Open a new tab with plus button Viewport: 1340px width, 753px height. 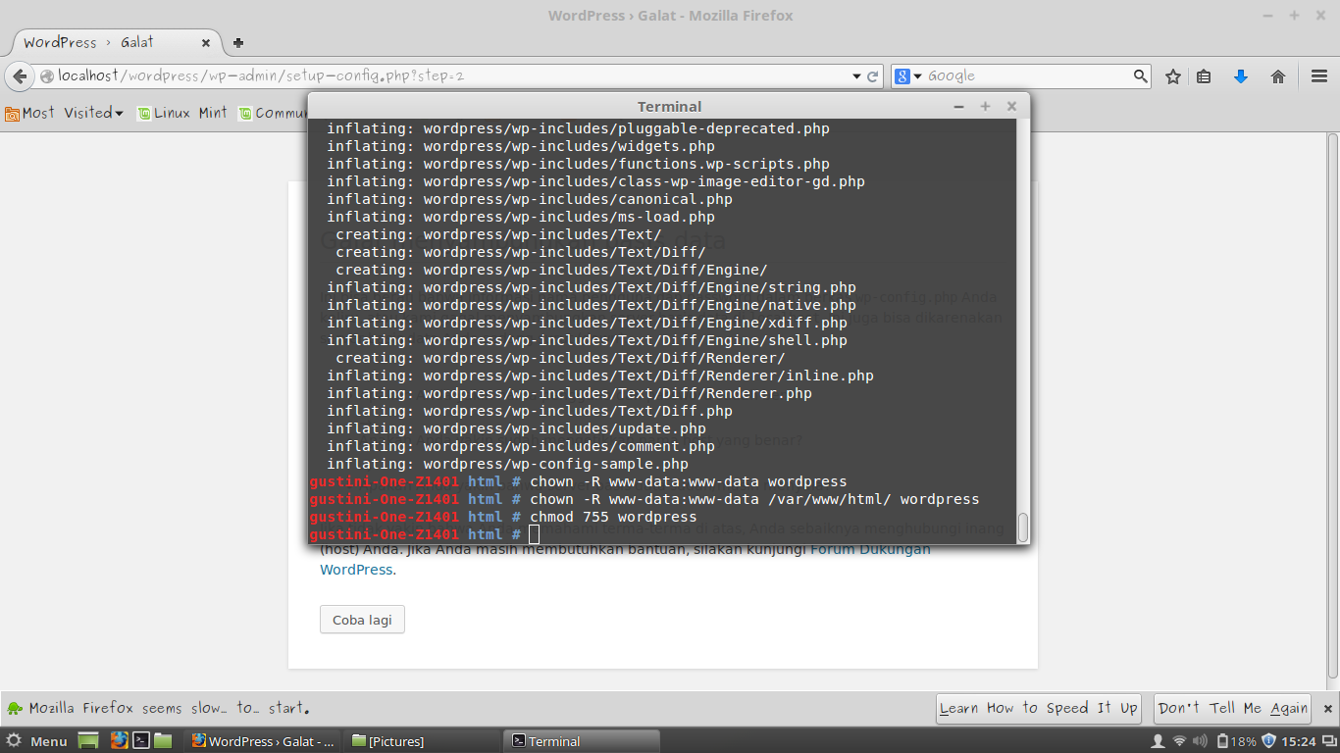tap(238, 42)
